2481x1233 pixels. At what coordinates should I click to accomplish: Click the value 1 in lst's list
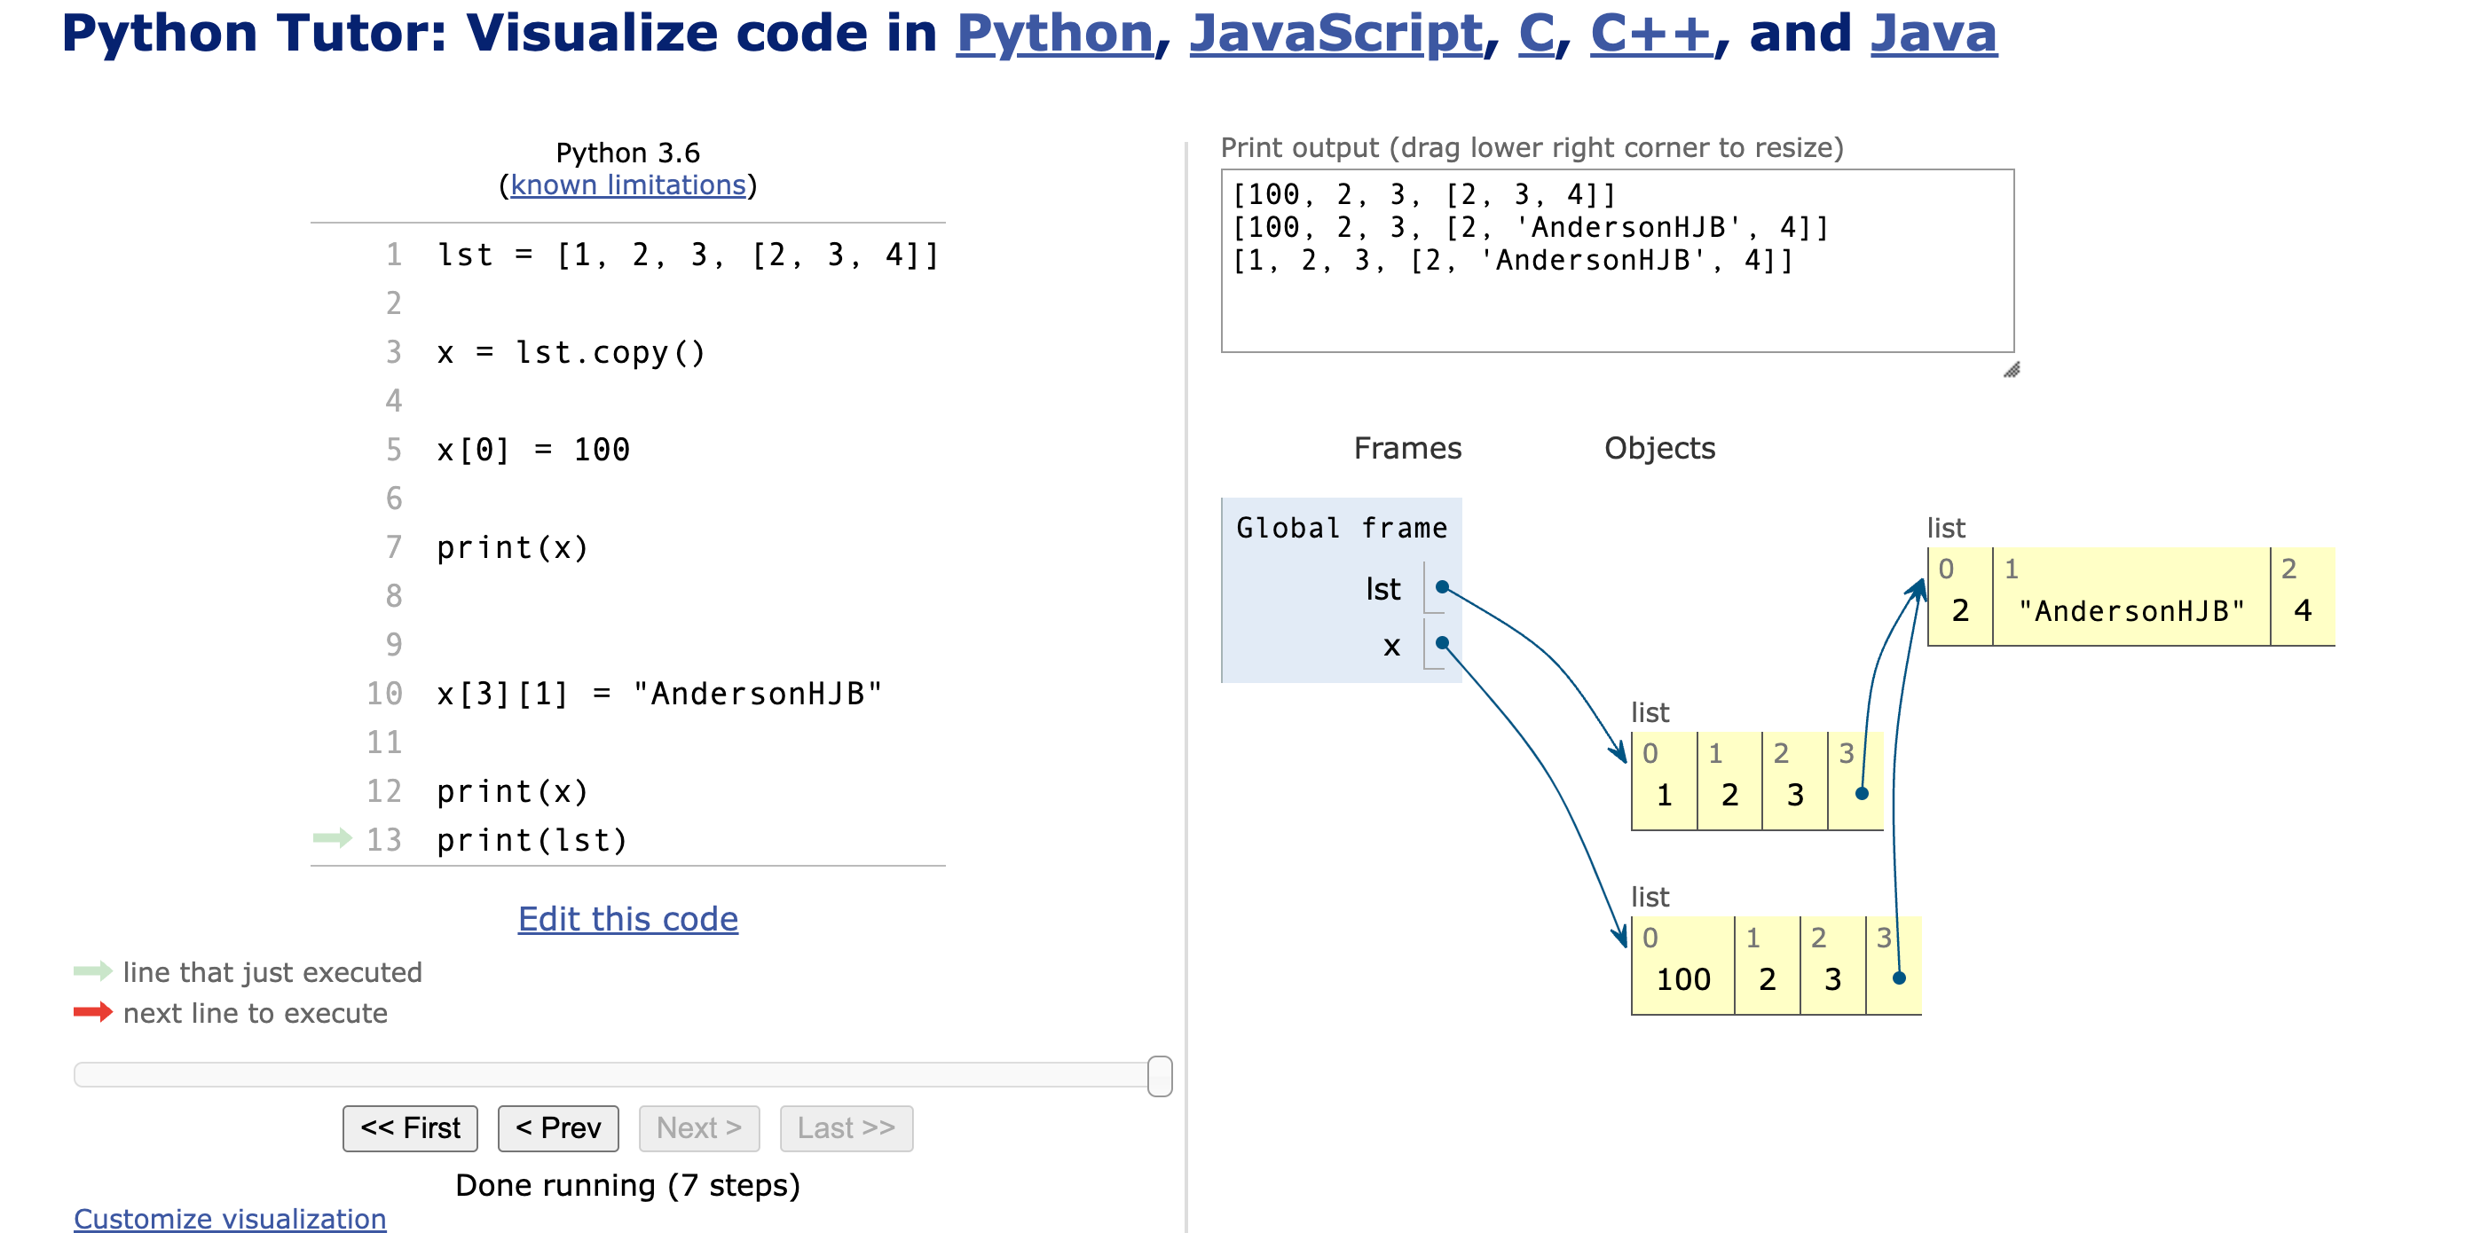point(1665,795)
